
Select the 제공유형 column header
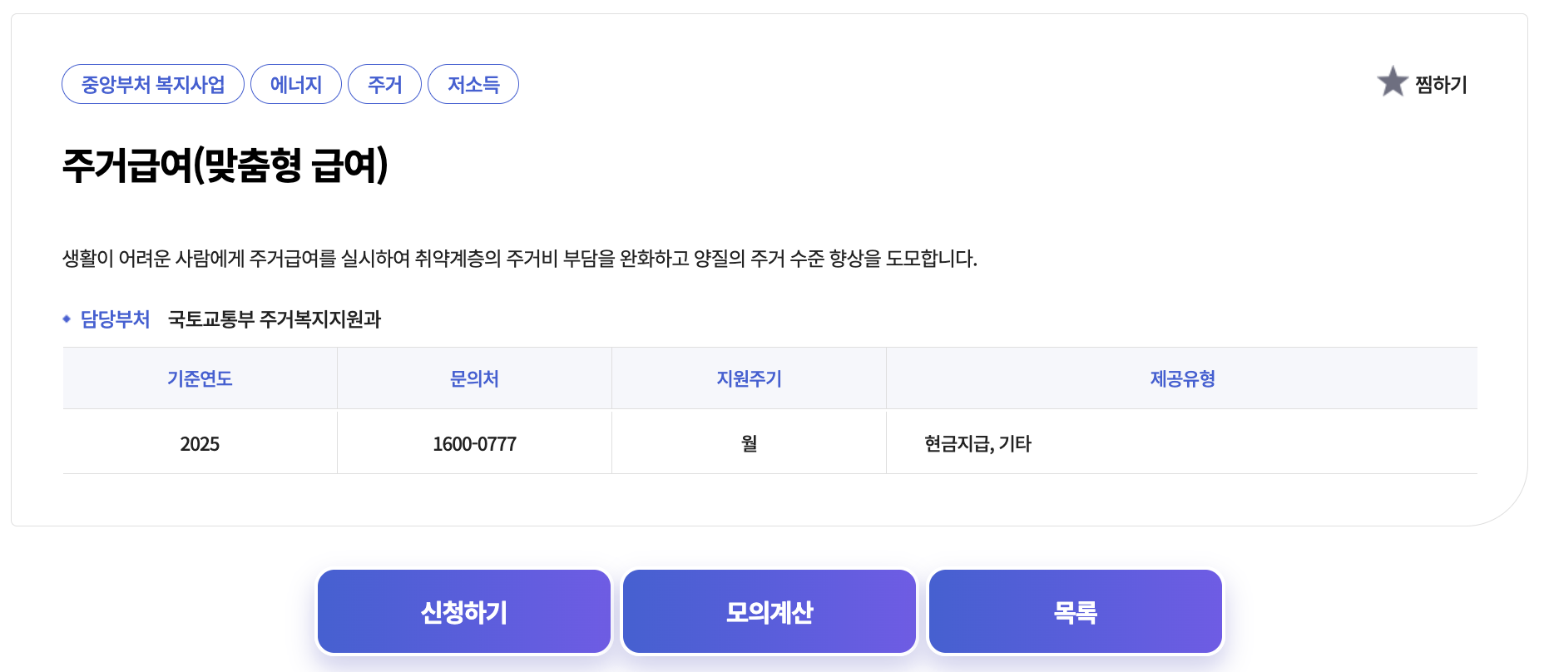tap(1182, 378)
